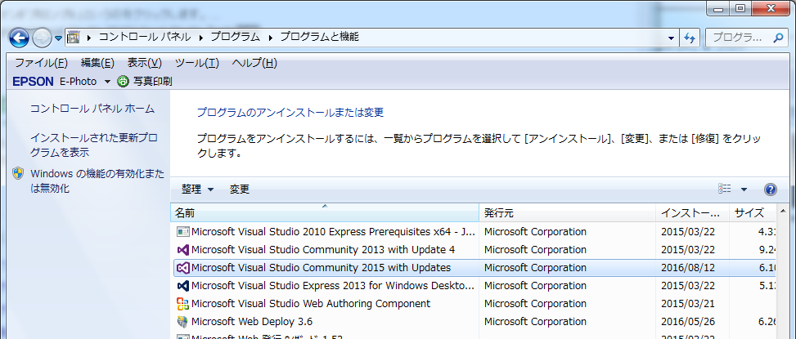Open the ツール(T) menu

pos(197,64)
